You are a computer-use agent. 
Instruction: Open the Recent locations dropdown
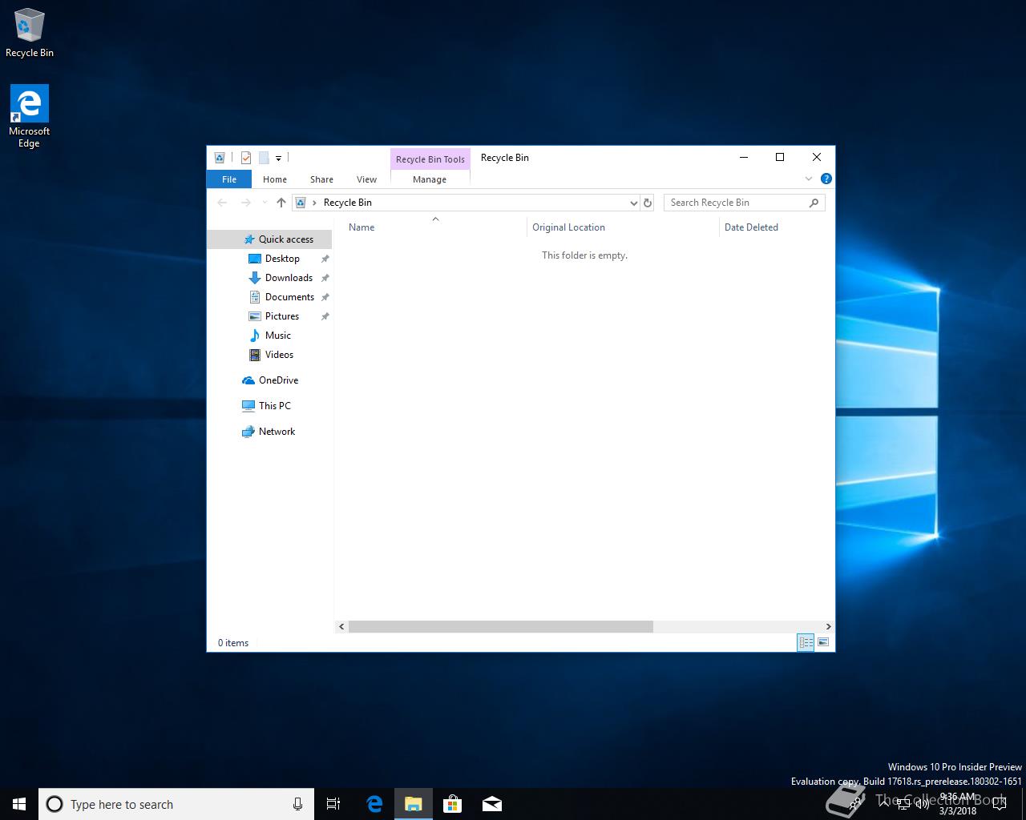[265, 203]
